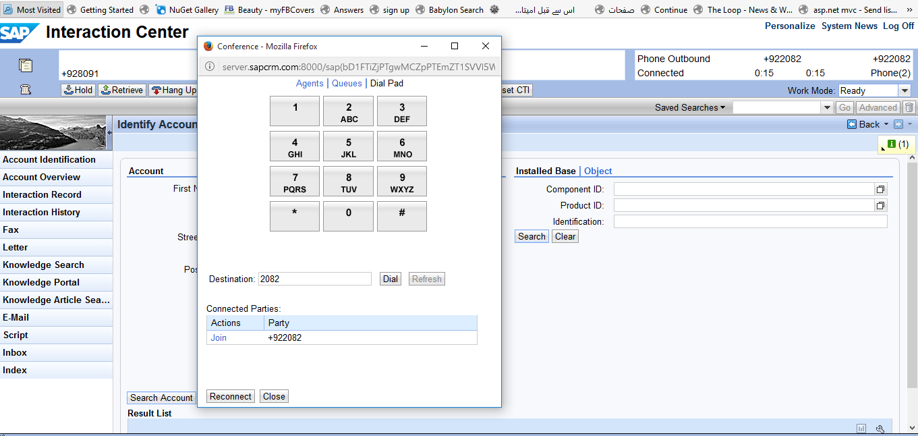Click the blue Back arrow icon
The width and height of the screenshot is (918, 436).
(x=852, y=124)
